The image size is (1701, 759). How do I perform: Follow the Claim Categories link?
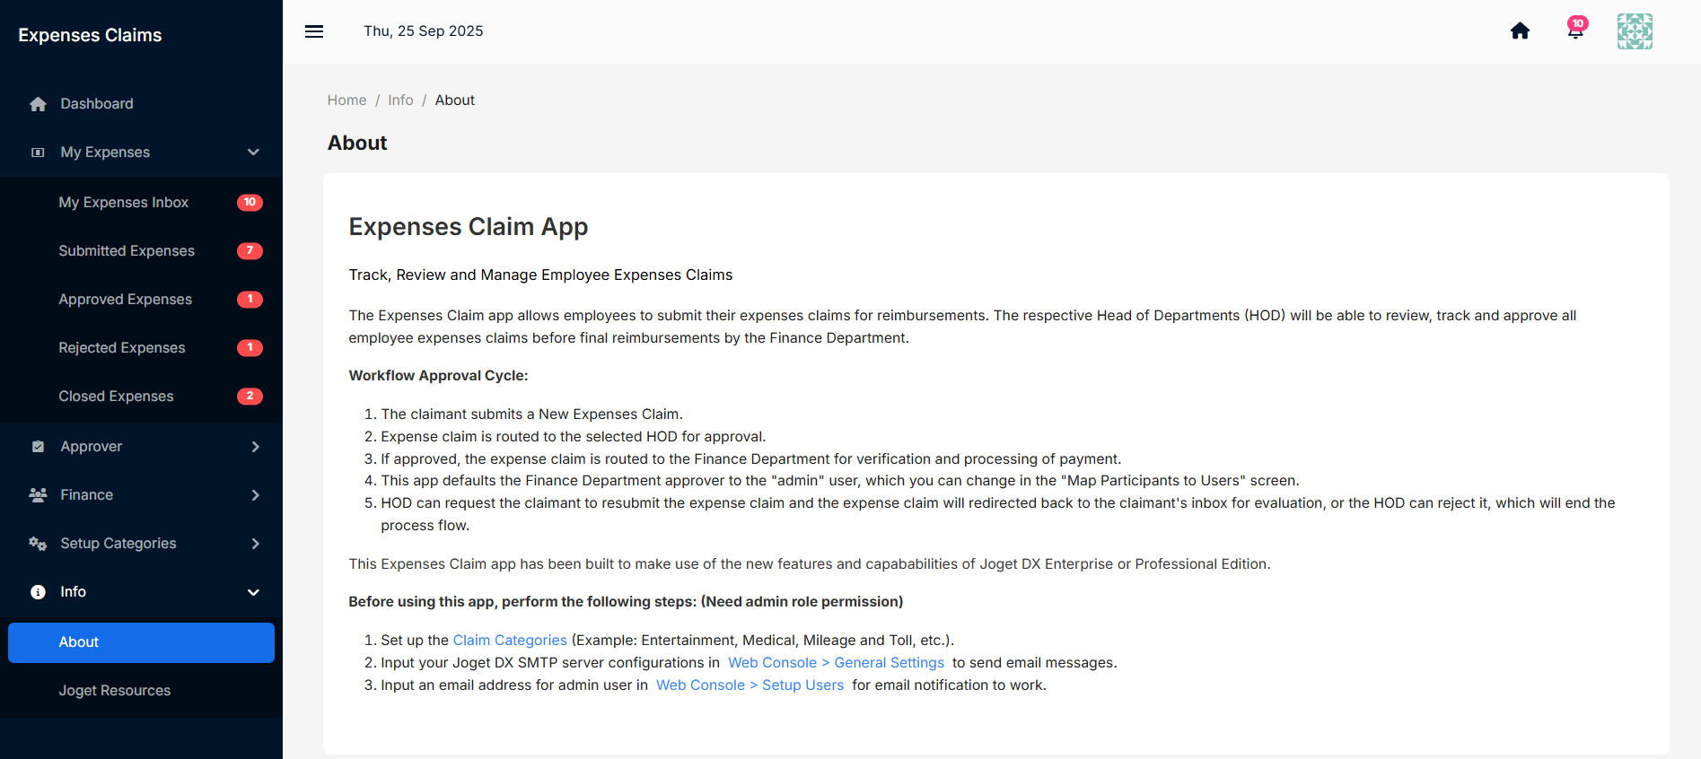point(510,641)
